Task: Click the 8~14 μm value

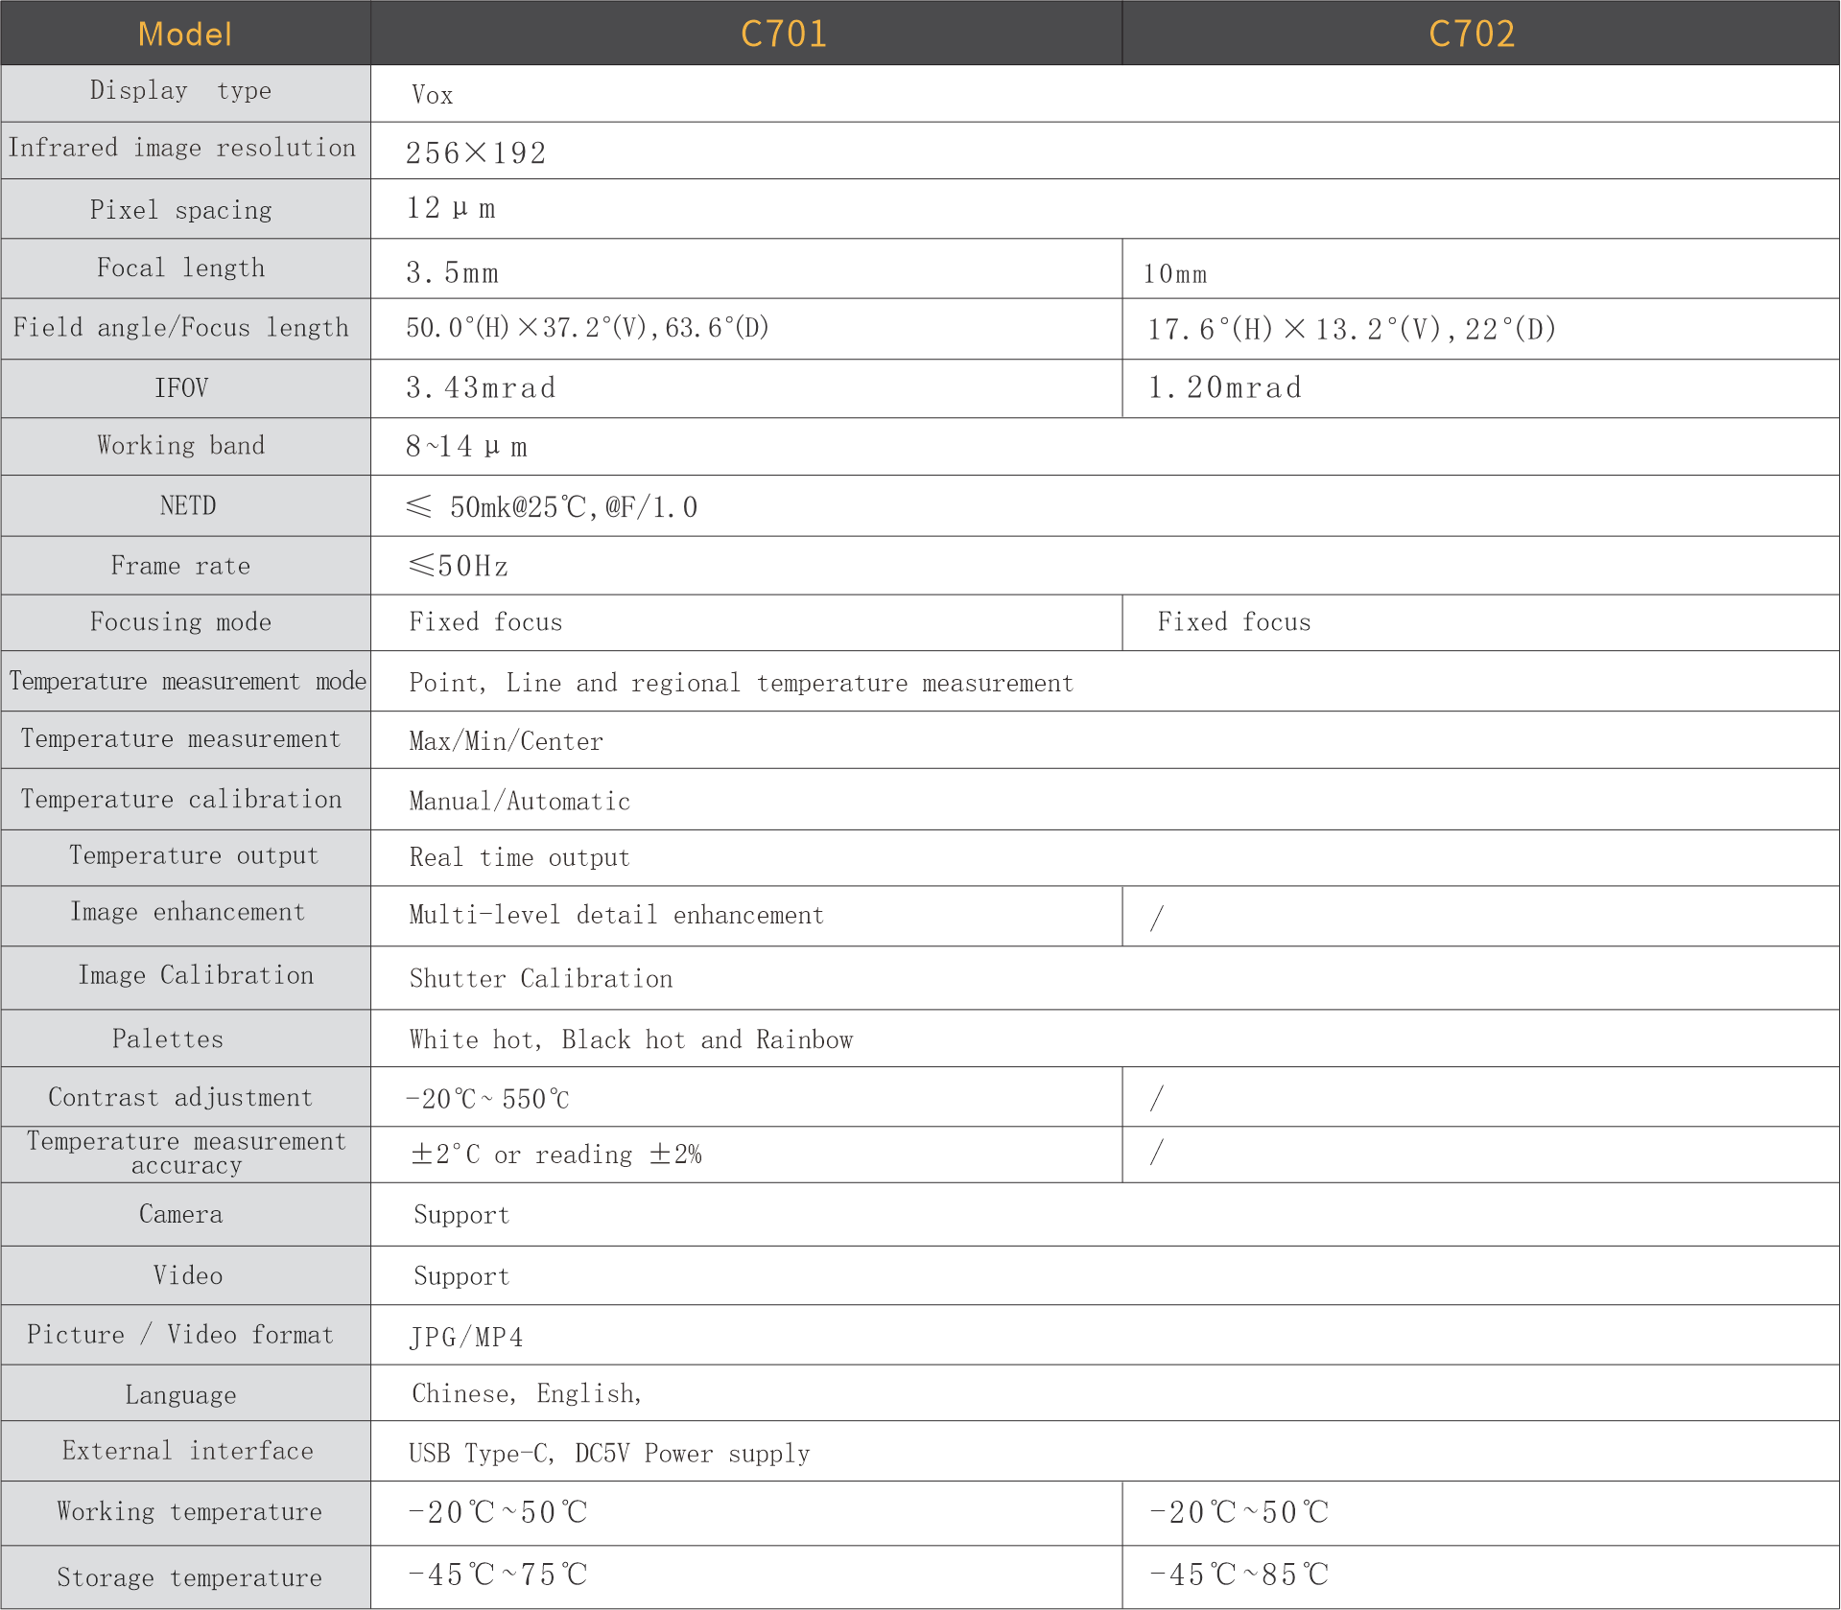Action: pyautogui.click(x=466, y=447)
